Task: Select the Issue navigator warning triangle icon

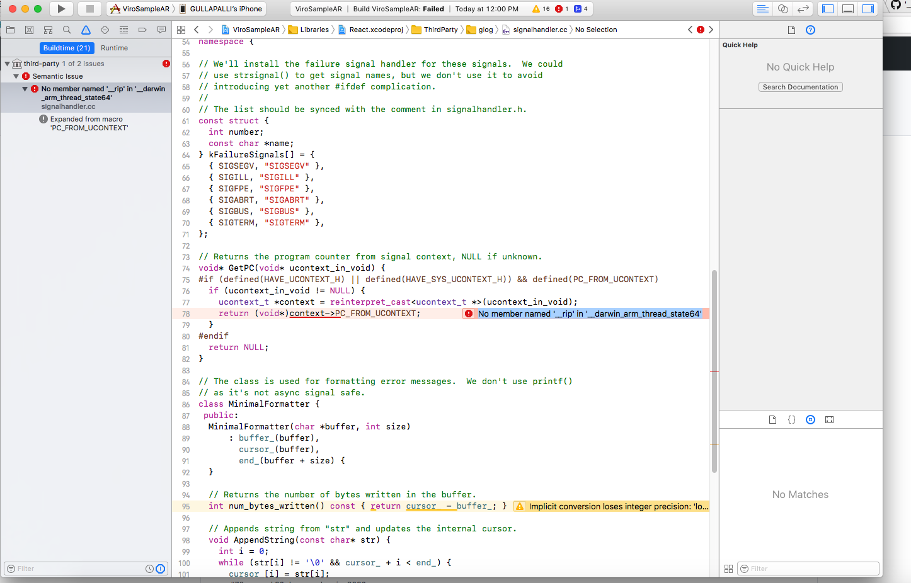Action: point(86,29)
